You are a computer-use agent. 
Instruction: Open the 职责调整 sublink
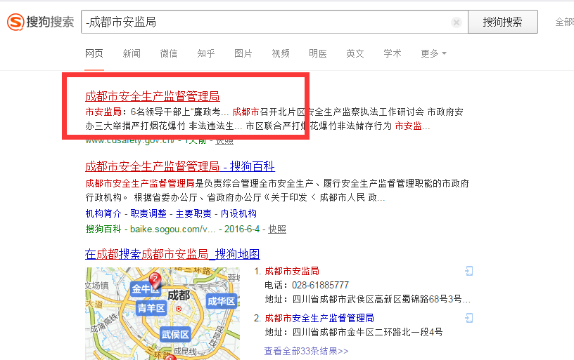(148, 213)
